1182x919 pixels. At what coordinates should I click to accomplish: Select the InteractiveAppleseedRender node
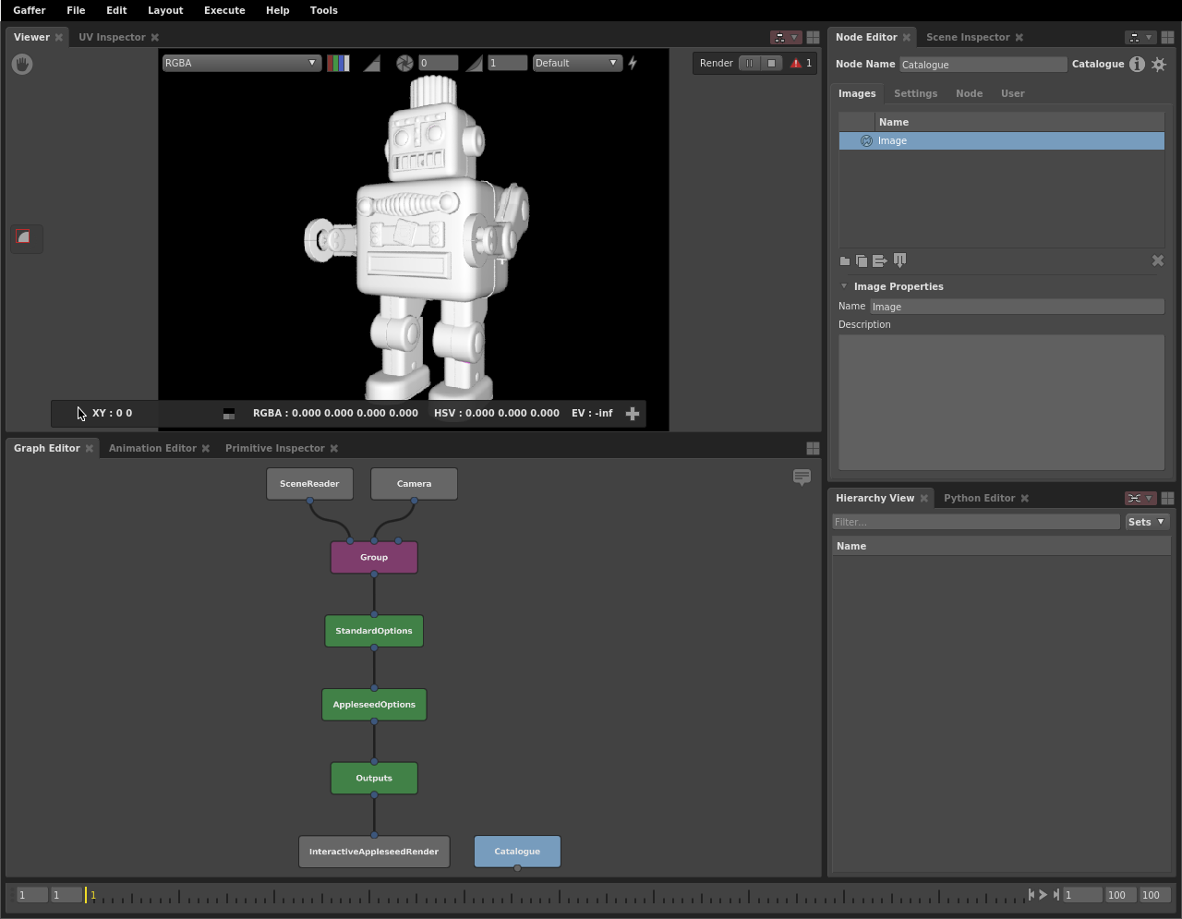point(373,851)
